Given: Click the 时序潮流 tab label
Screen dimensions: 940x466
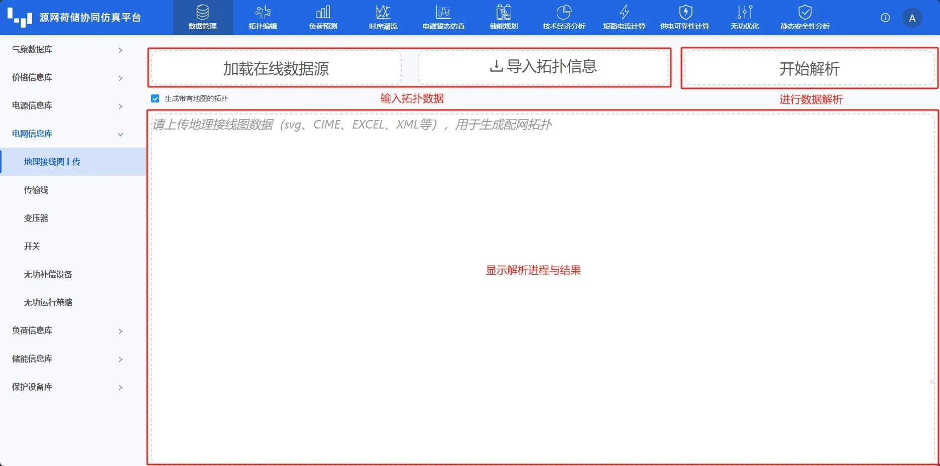Looking at the screenshot, I should [383, 26].
